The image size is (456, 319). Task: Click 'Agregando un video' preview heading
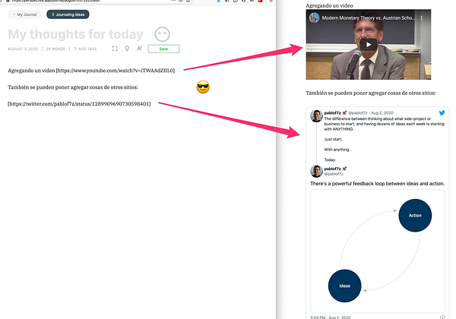pyautogui.click(x=329, y=5)
